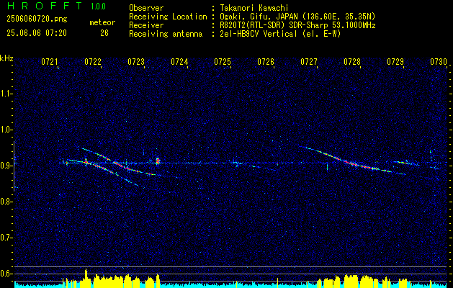Viewport: 453px width, 288px height.
Task: Click the 0726 time axis marker
Action: 266,62
